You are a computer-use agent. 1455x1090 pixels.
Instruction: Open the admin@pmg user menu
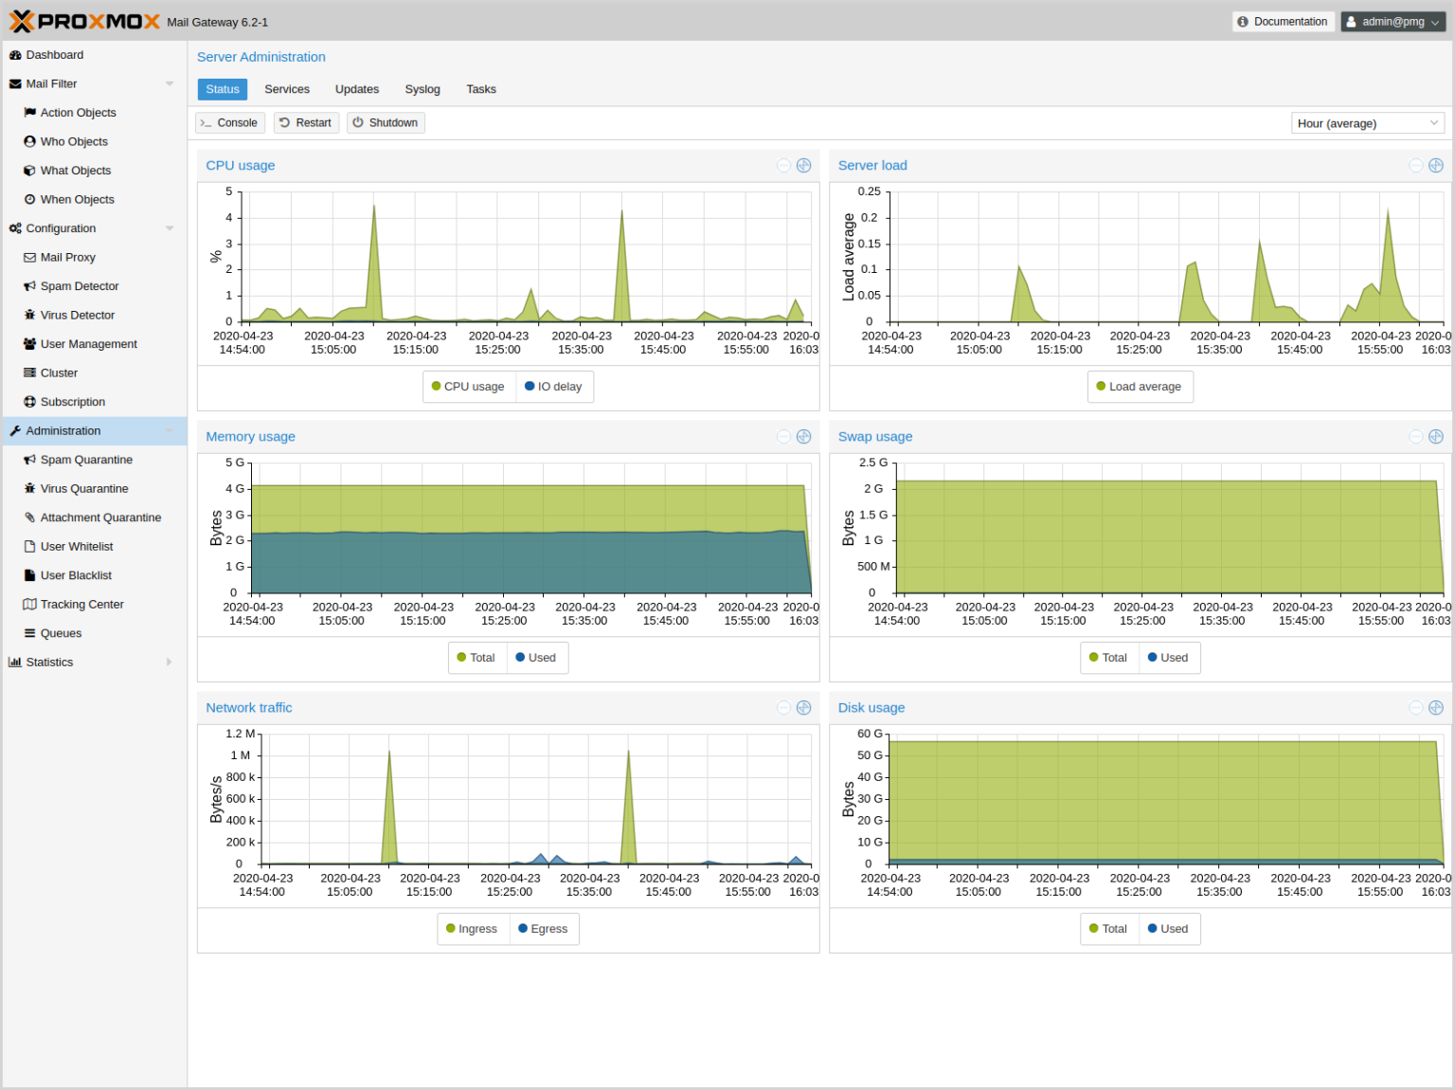1392,22
